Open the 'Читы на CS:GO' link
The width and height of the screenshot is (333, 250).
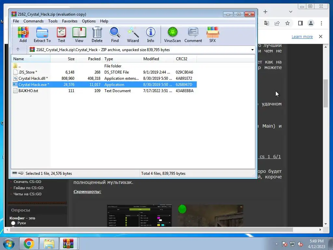coord(27,194)
